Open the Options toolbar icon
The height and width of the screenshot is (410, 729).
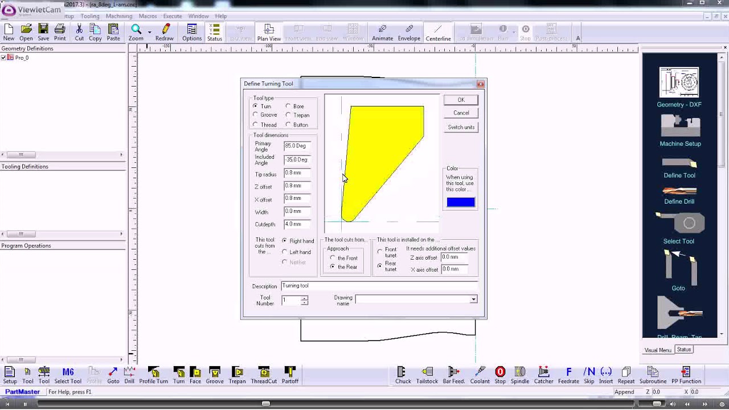coord(192,32)
